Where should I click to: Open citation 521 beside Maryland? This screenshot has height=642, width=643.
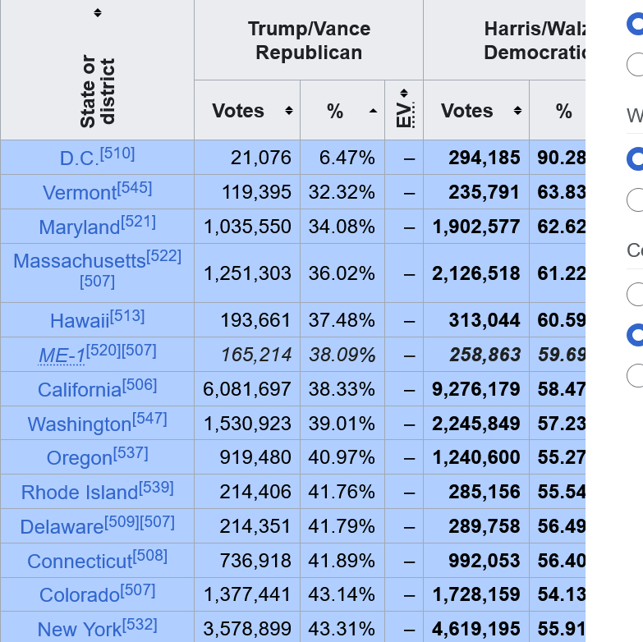(x=138, y=222)
